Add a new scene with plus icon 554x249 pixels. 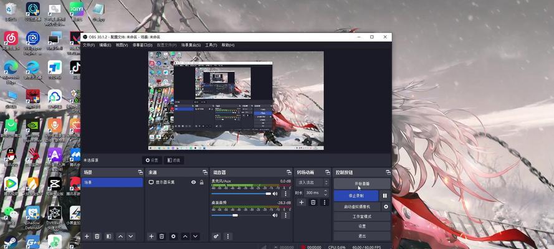point(87,237)
